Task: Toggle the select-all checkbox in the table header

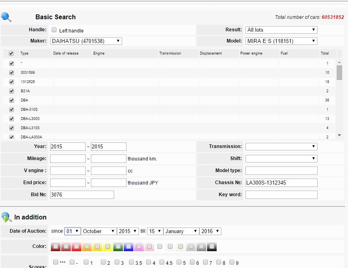Action: point(11,53)
